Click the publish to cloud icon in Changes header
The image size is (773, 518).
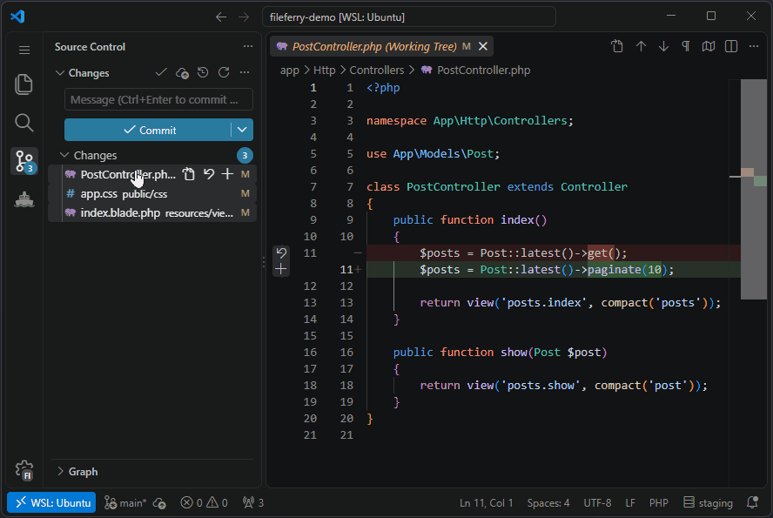point(182,73)
